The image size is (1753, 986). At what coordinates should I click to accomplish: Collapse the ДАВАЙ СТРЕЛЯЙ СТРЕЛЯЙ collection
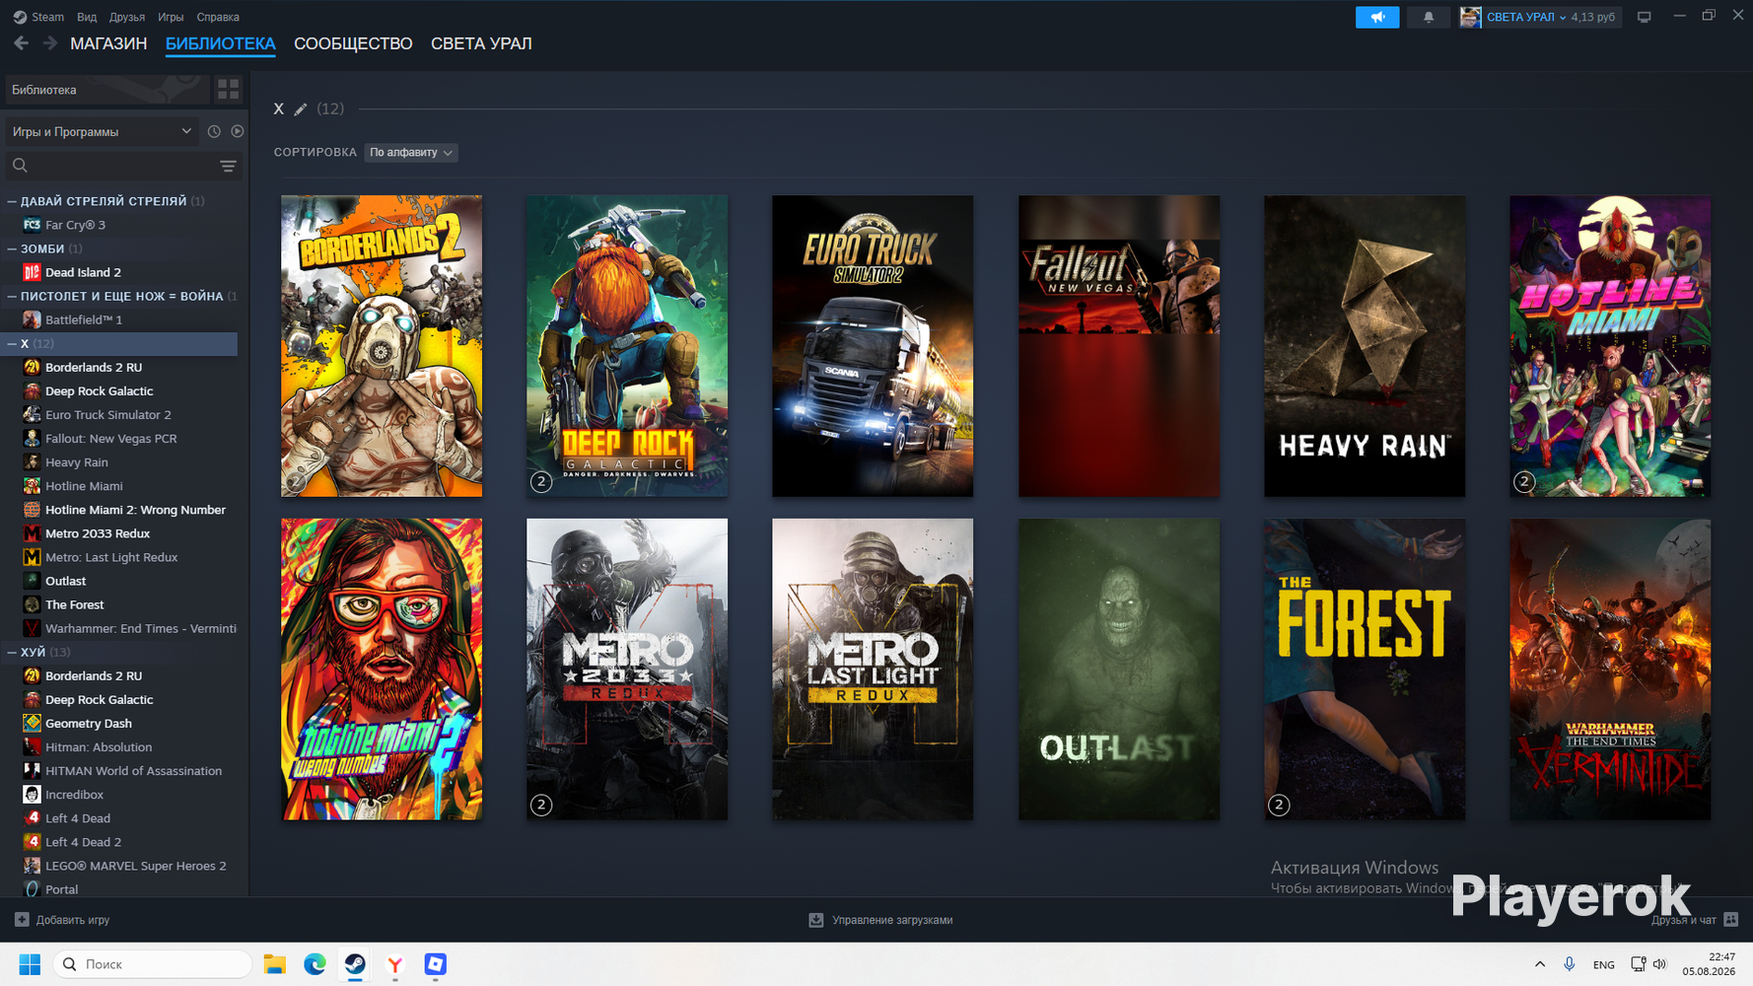pyautogui.click(x=12, y=201)
